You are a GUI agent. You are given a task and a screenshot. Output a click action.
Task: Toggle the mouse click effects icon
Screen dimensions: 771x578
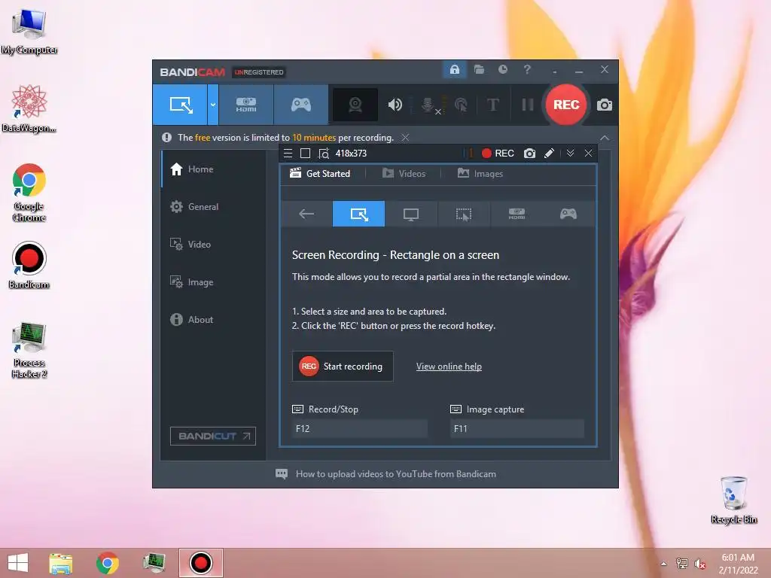click(x=461, y=105)
